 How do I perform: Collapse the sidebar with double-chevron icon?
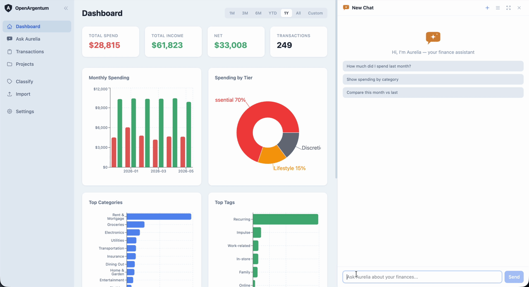[x=66, y=8]
